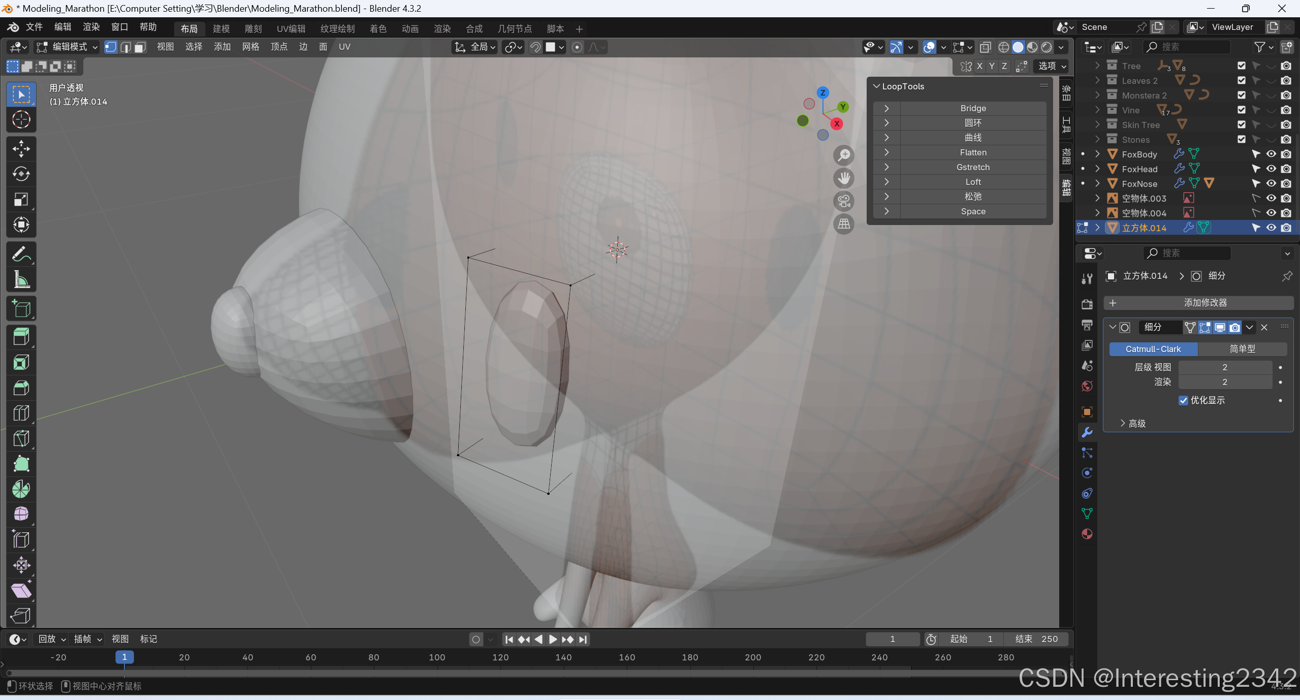
Task: Click the 层级 视图 level value field
Action: pyautogui.click(x=1224, y=367)
